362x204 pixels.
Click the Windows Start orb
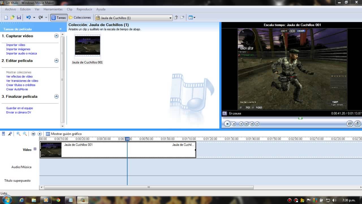point(7,200)
